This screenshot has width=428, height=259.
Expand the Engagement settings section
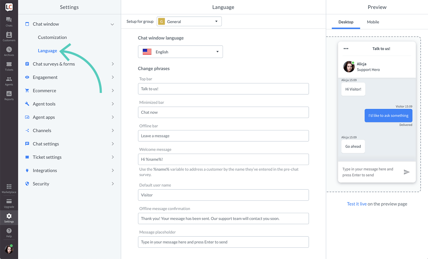tap(113, 77)
